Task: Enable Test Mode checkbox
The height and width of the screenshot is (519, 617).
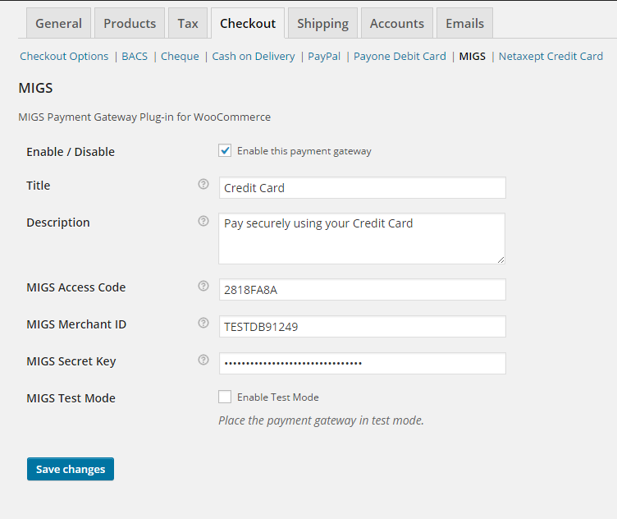Action: coord(225,397)
